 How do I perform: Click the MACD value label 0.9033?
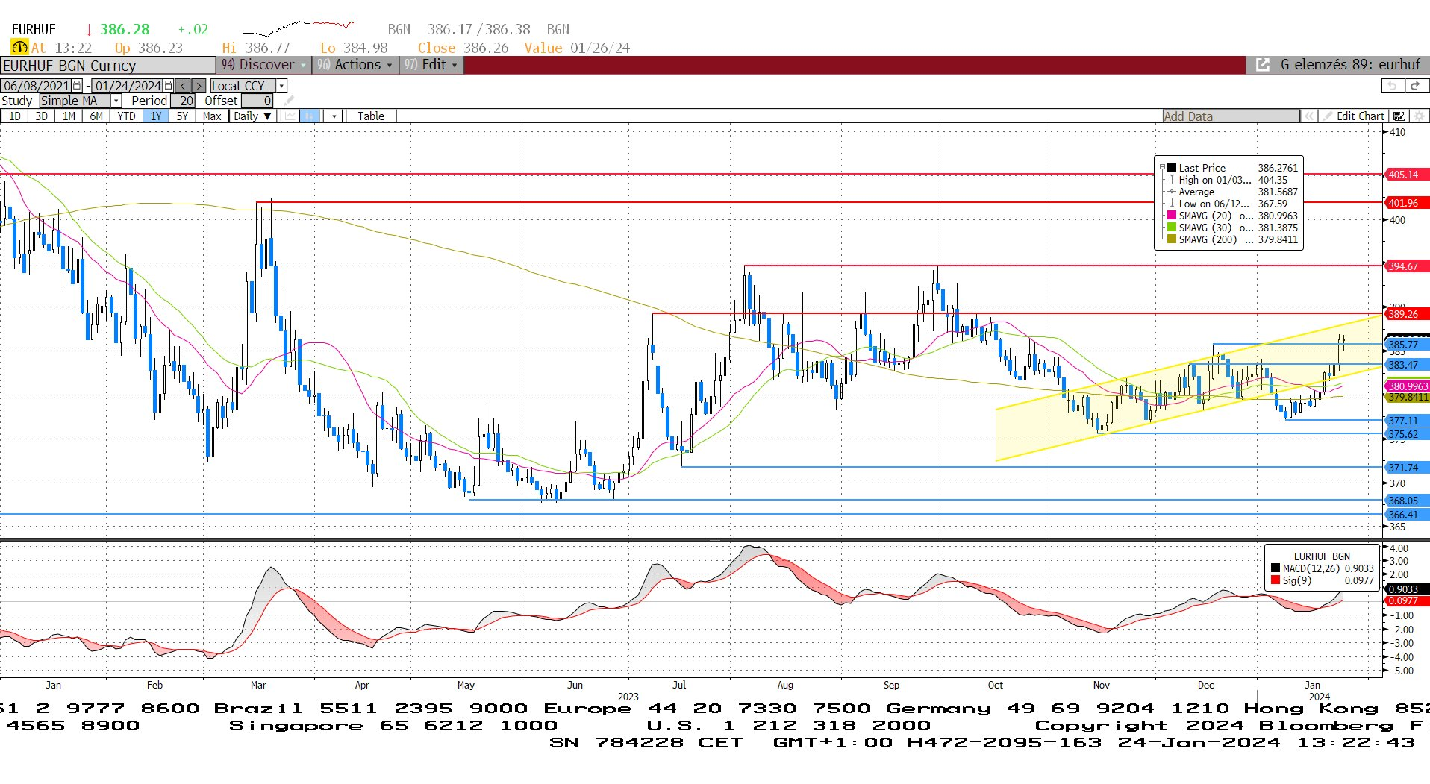pos(1406,589)
